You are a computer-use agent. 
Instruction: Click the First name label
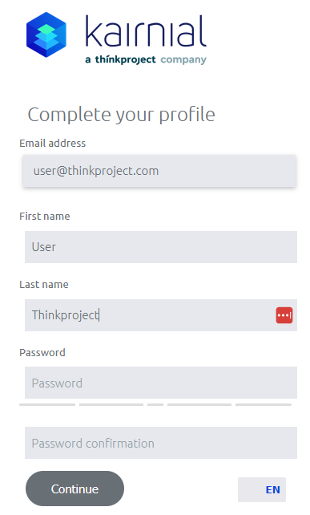point(45,216)
